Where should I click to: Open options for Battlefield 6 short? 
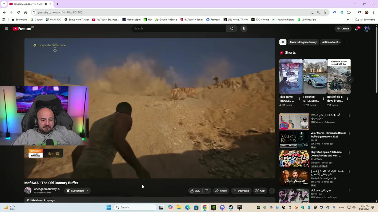[347, 98]
